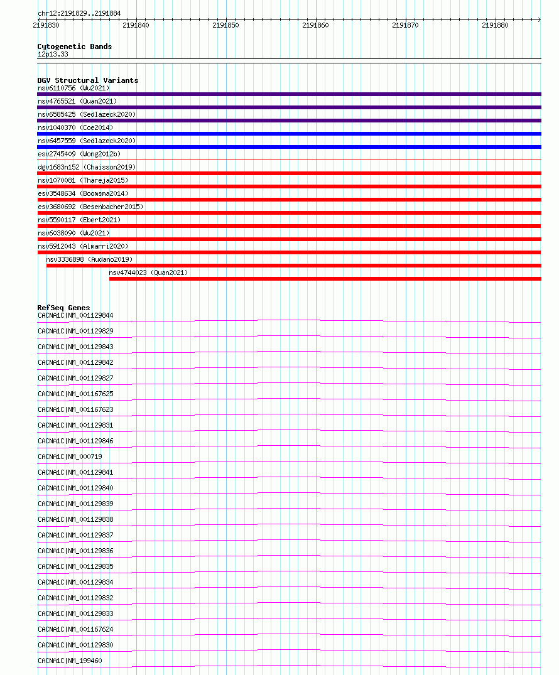
Task: Click the chr12:2191829..2191884 region label
Action: [79, 13]
